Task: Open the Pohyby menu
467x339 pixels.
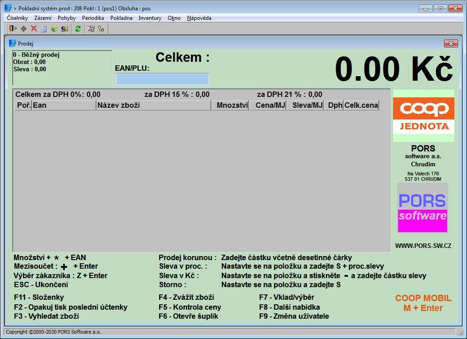Action: pos(67,18)
